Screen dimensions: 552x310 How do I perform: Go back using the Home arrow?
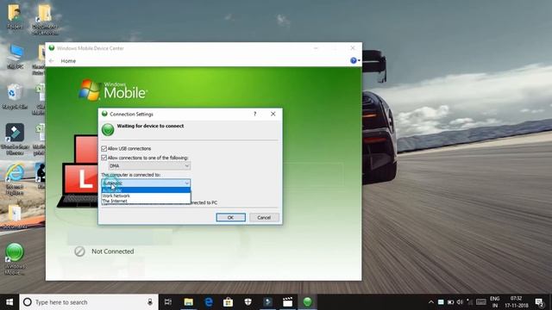pyautogui.click(x=52, y=61)
